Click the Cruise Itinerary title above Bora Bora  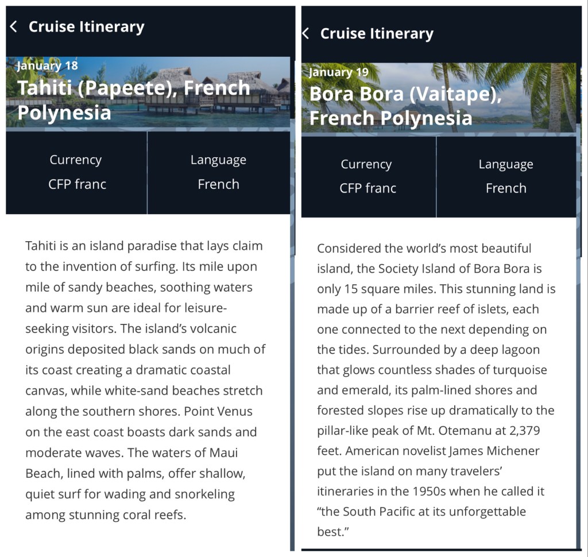pyautogui.click(x=377, y=33)
